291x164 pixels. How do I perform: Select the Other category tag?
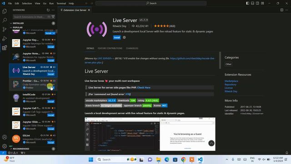pyautogui.click(x=228, y=64)
